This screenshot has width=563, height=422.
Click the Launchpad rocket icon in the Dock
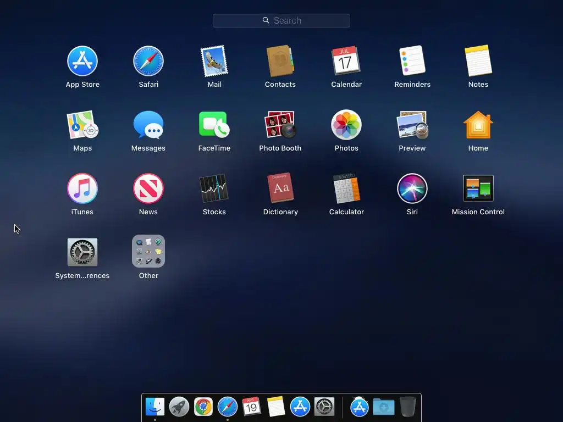click(179, 407)
